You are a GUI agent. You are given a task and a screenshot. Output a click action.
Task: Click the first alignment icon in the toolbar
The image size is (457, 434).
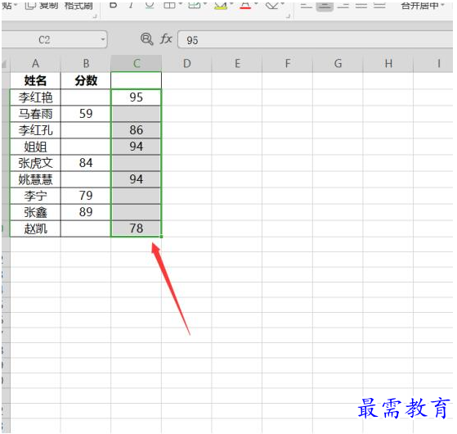pyautogui.click(x=306, y=5)
